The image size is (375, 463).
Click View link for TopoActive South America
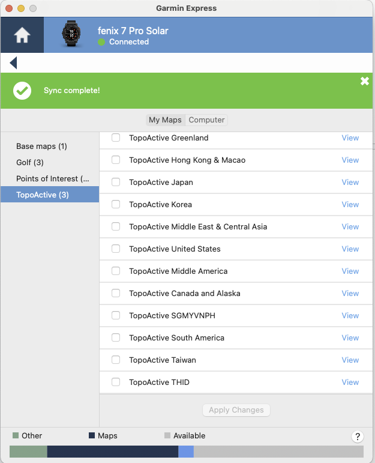(350, 338)
